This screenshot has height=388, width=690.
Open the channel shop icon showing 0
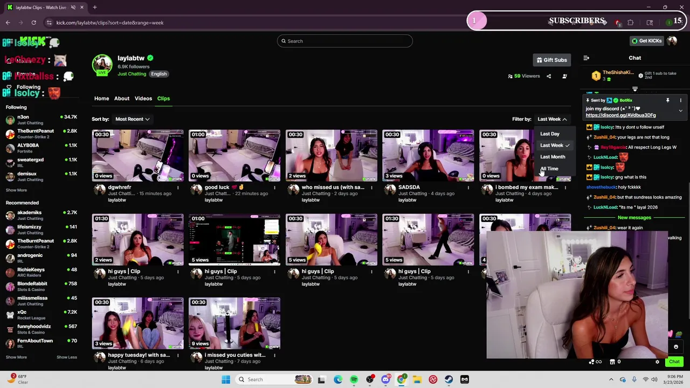point(615,362)
